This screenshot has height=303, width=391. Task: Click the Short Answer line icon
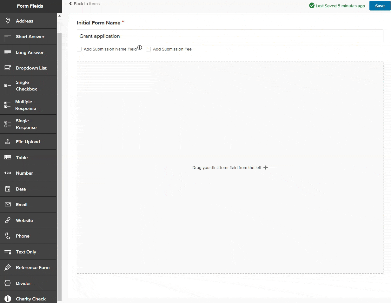(x=8, y=37)
